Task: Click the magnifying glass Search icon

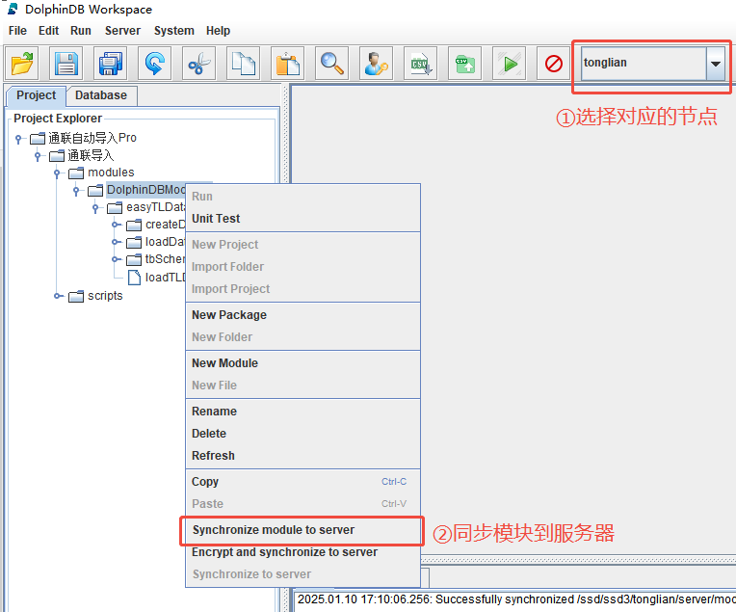Action: pos(332,65)
